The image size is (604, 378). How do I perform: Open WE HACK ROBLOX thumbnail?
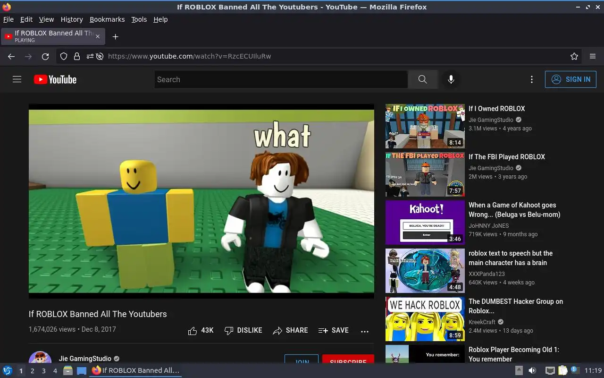[425, 319]
